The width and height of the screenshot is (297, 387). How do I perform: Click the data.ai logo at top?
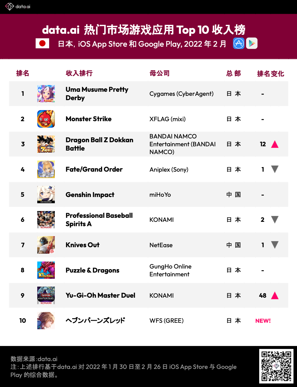tap(18, 6)
